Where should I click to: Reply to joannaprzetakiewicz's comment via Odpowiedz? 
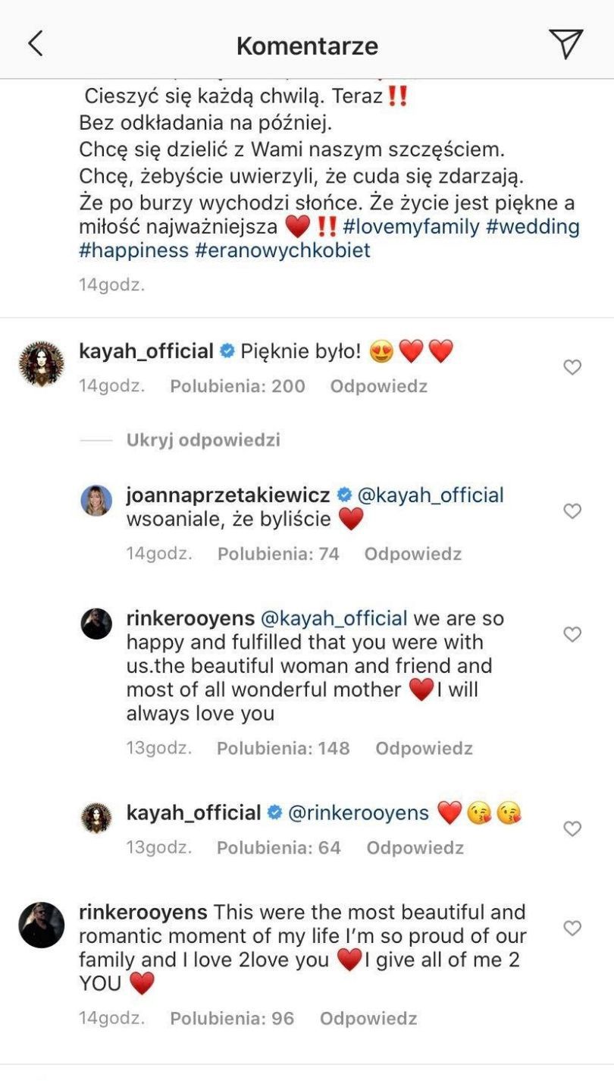(412, 554)
